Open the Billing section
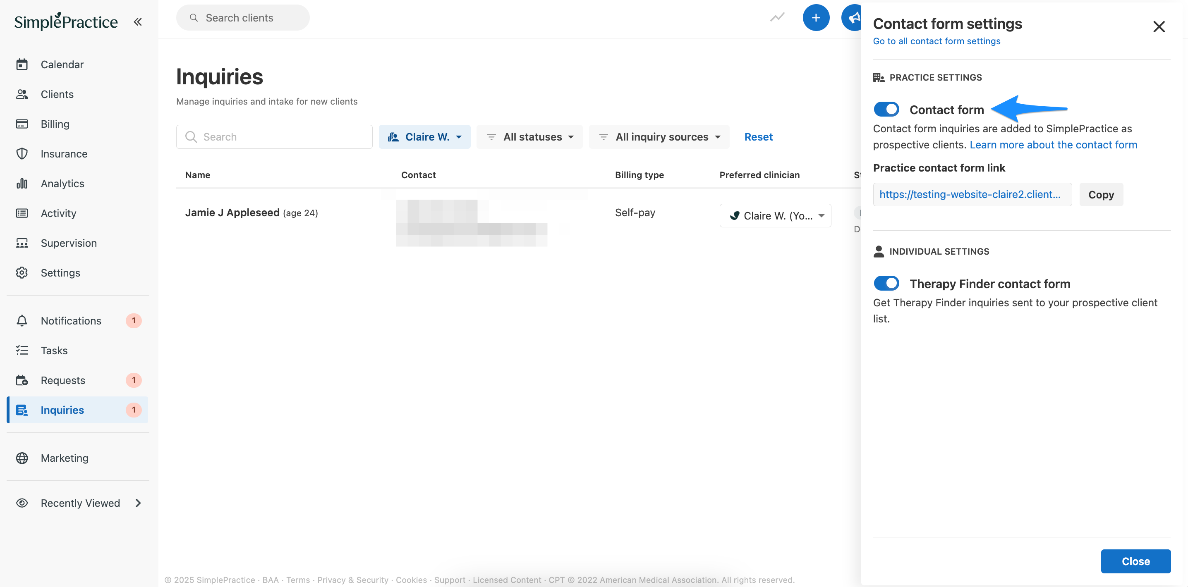Image resolution: width=1188 pixels, height=587 pixels. pyautogui.click(x=55, y=124)
